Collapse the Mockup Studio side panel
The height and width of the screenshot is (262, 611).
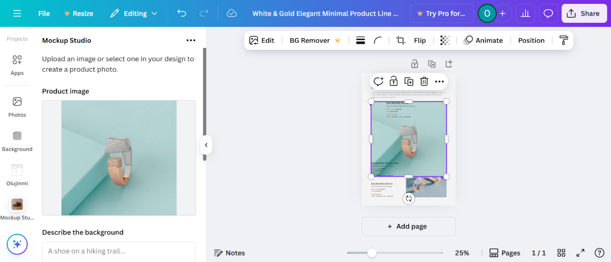pyautogui.click(x=206, y=145)
